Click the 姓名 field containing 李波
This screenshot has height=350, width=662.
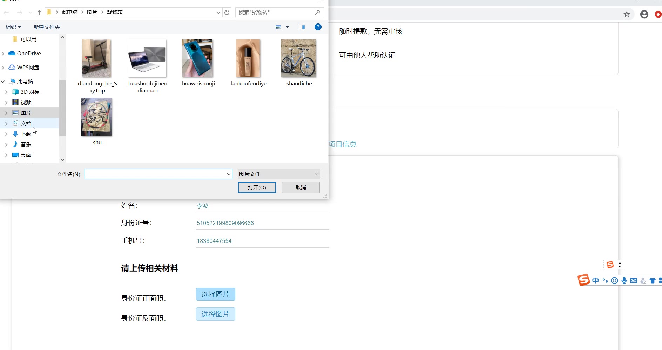point(263,206)
